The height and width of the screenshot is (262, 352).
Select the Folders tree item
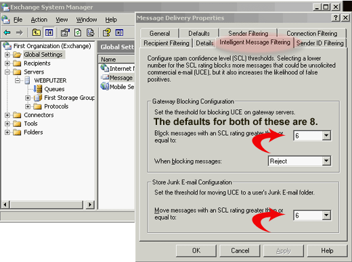point(33,132)
